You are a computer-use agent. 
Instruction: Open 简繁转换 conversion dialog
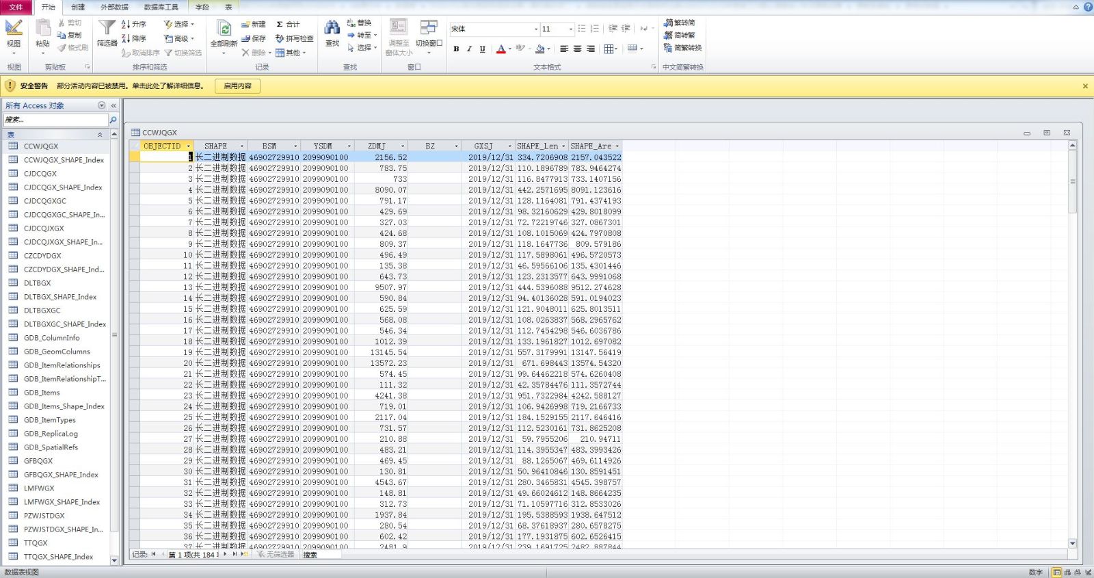pos(682,48)
